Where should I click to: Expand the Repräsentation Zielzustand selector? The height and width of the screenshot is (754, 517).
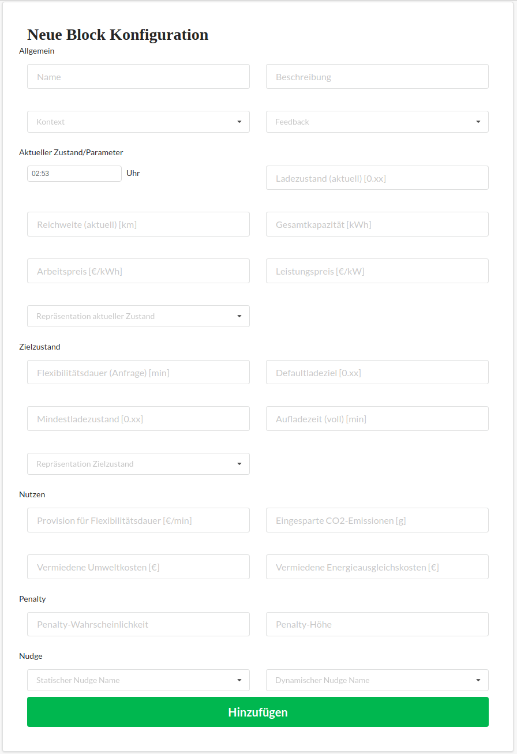pyautogui.click(x=138, y=464)
